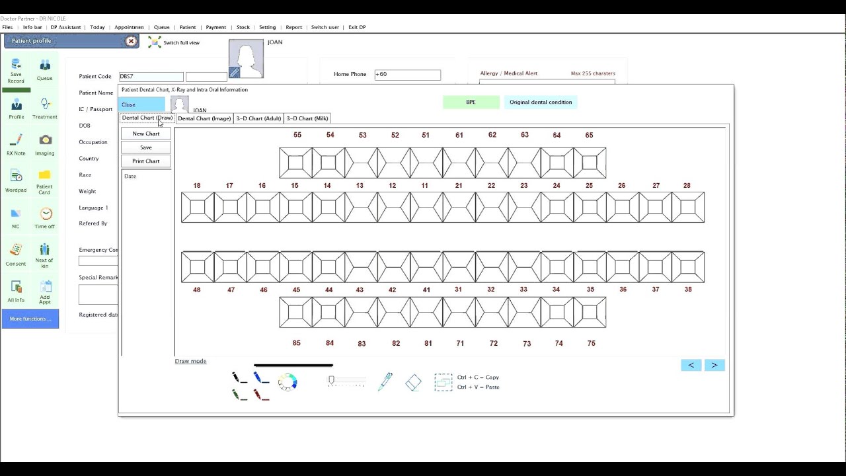Open DP Assistant menu

66,27
